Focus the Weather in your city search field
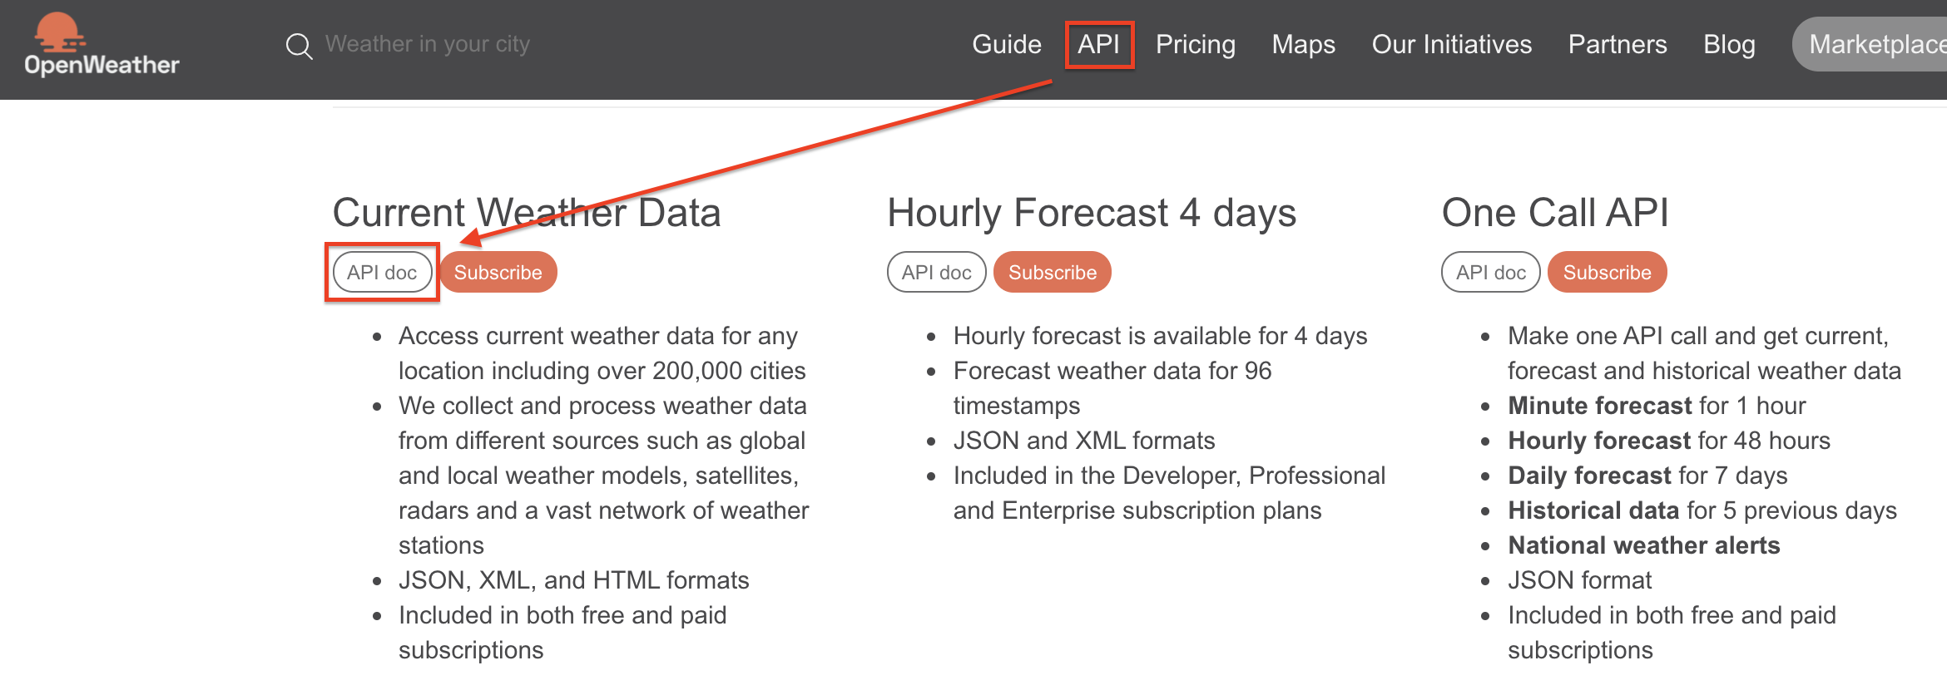Image resolution: width=1947 pixels, height=695 pixels. pyautogui.click(x=428, y=44)
